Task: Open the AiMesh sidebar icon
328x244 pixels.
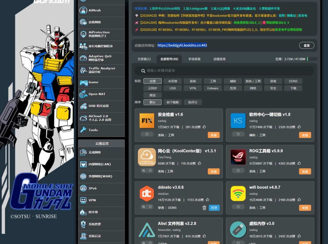Action: (x=83, y=10)
